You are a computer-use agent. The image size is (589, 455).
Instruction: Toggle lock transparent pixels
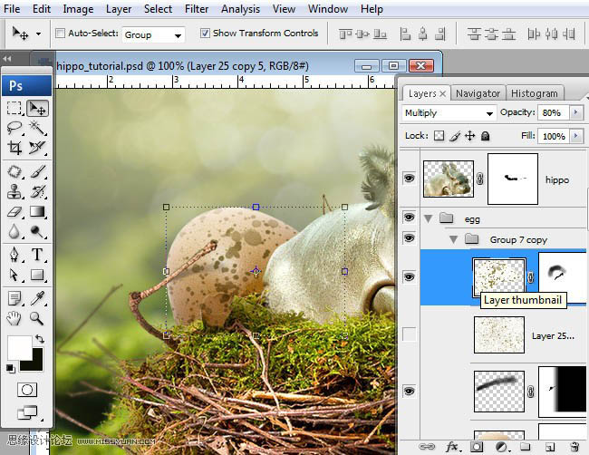coord(439,136)
